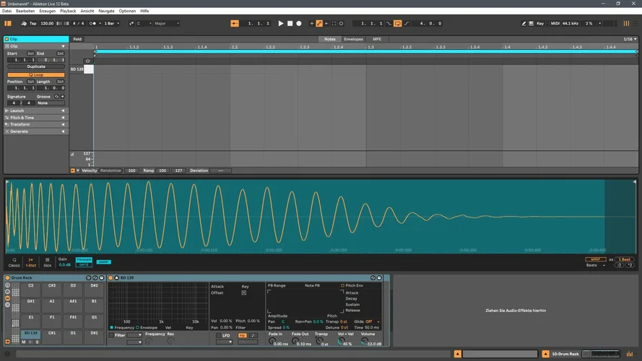
Task: Expand the Pitch & Time section
Action: coord(22,118)
